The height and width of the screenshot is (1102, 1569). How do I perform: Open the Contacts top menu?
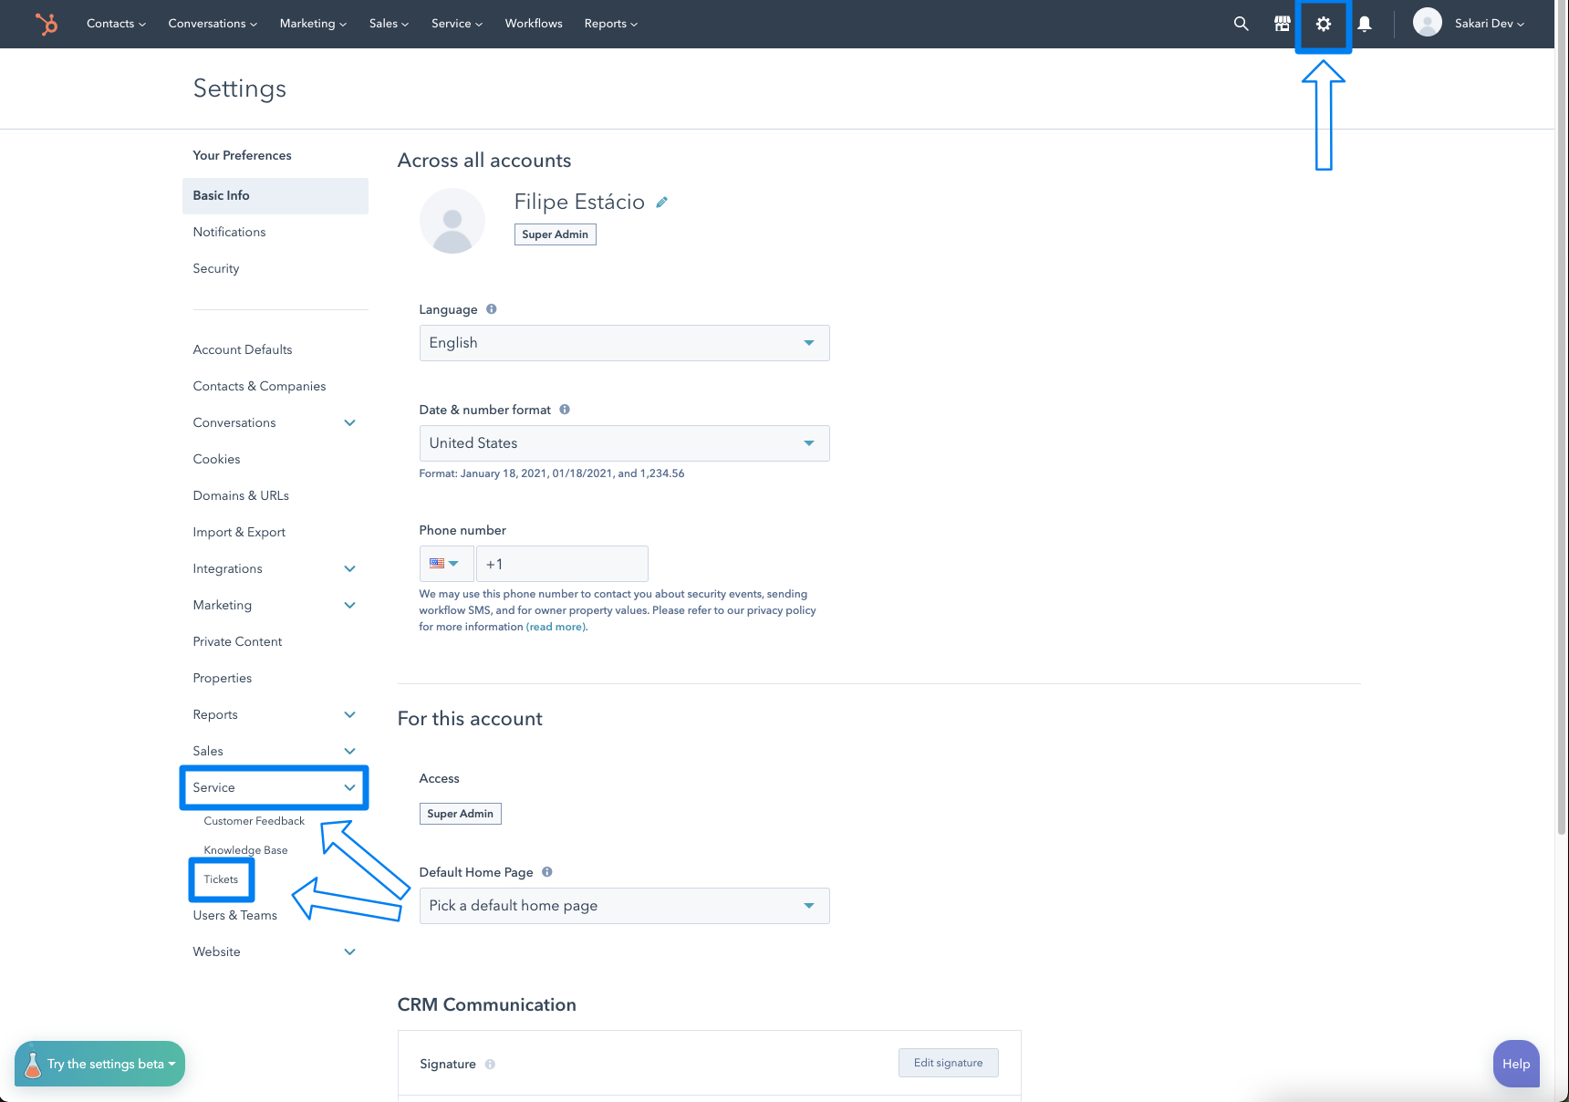[x=116, y=24]
